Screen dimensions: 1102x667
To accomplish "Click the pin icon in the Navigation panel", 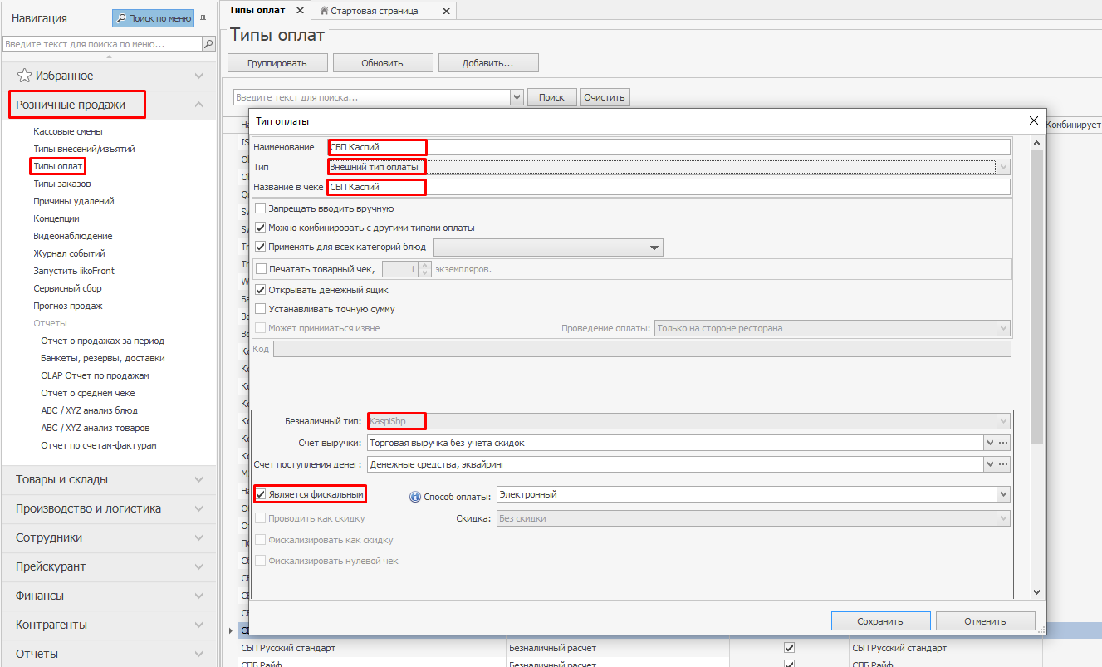I will tap(203, 17).
